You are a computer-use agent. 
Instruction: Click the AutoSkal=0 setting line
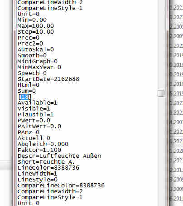[x=36, y=50]
